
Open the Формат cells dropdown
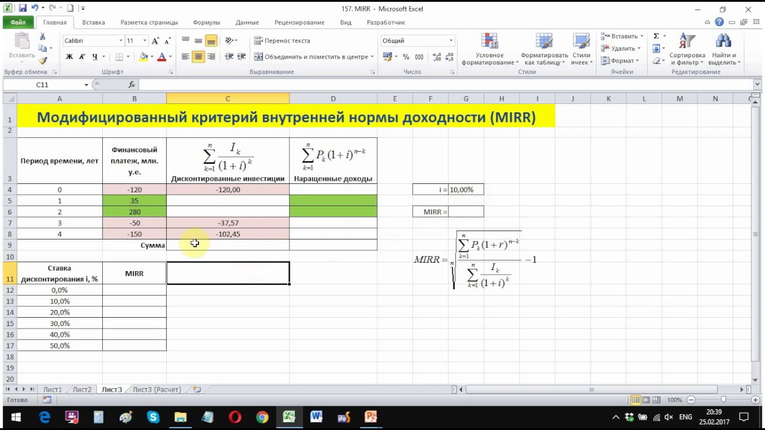click(x=622, y=60)
